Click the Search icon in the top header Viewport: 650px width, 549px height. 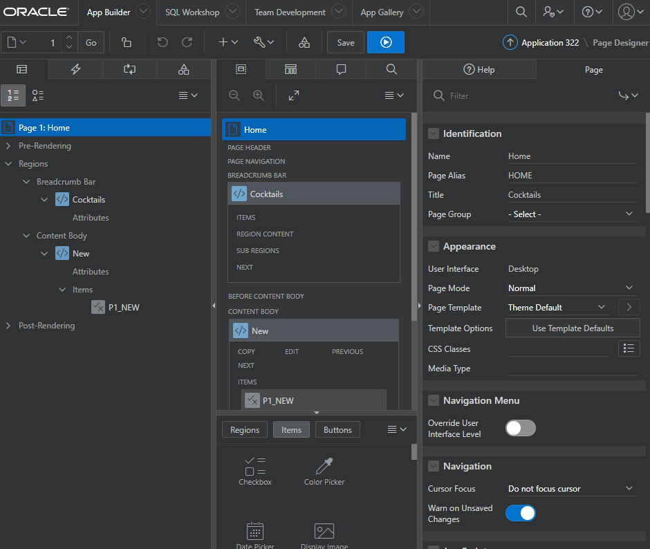(521, 12)
